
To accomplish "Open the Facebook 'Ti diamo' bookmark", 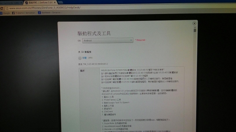I will tap(24, 13).
